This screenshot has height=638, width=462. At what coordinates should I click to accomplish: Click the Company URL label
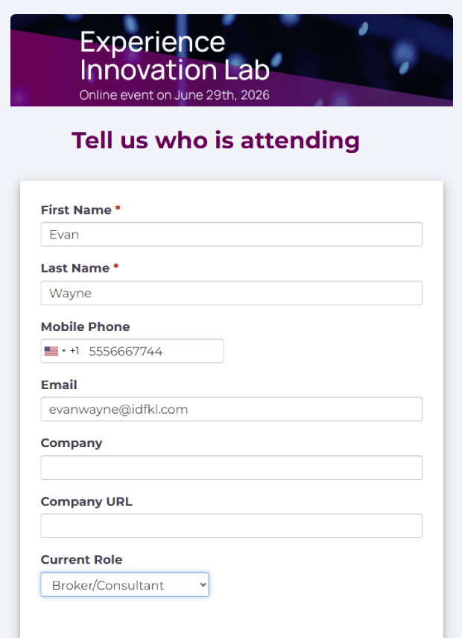tap(86, 502)
